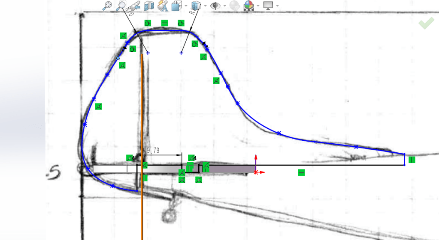Expand the Display Style dropdown arrow

[205, 6]
